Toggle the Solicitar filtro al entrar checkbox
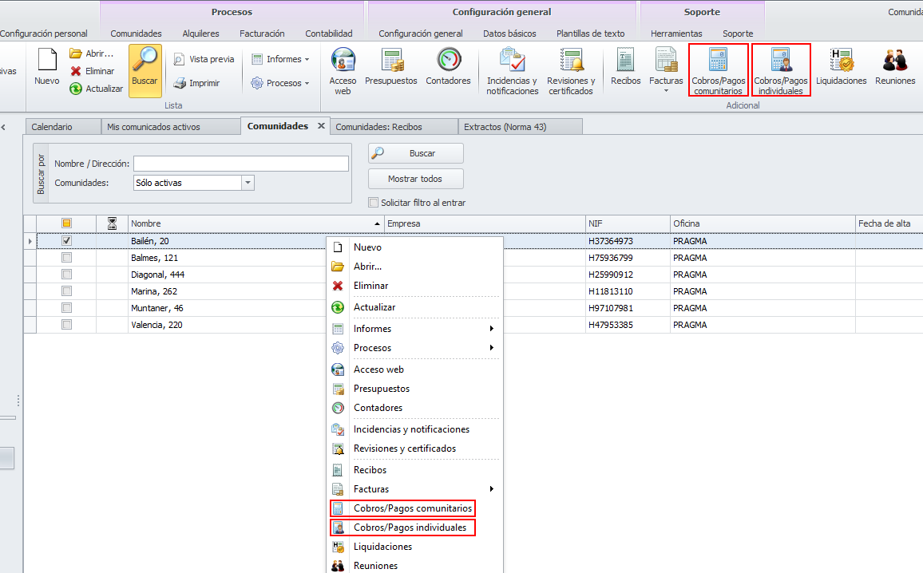 pos(373,203)
